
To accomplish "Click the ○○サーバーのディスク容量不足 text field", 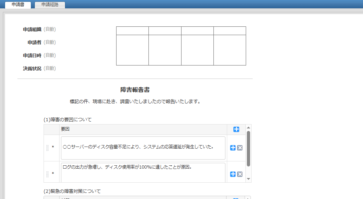I will (143, 148).
